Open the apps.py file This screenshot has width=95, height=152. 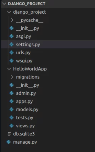[24, 102]
